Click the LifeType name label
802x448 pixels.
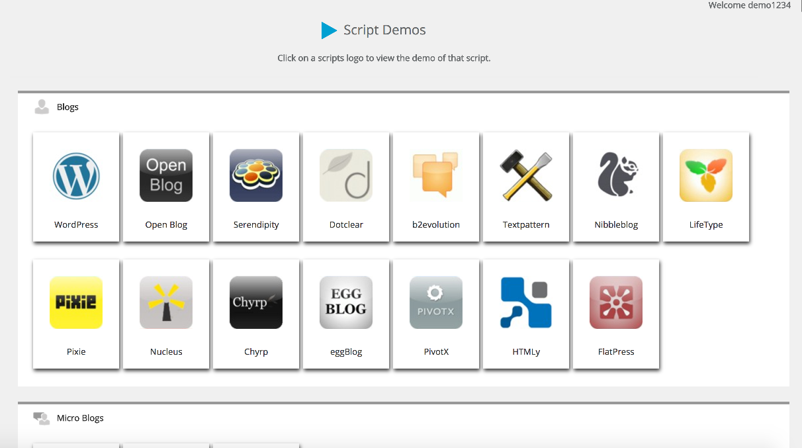point(706,225)
